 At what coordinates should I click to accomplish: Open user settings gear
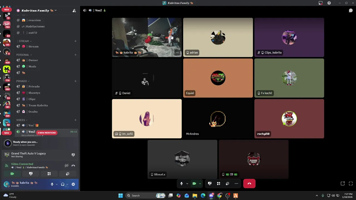[x=73, y=184]
